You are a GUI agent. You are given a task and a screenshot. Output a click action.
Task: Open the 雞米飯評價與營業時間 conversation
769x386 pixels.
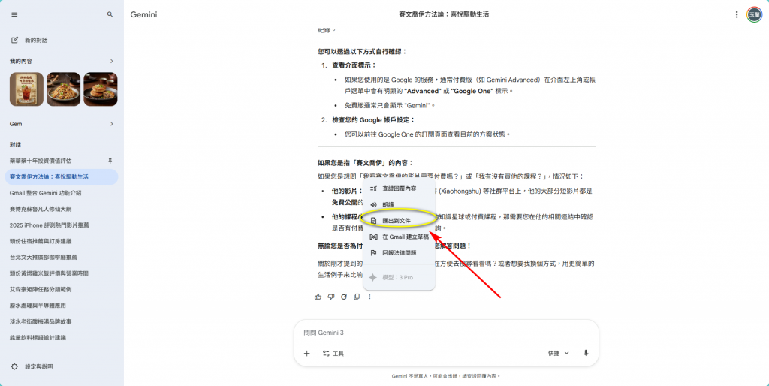[62, 273]
